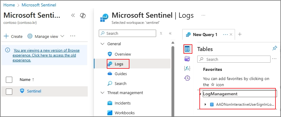
Task: Collapse the left Sentinel pane chevrons
Action: pos(73,15)
